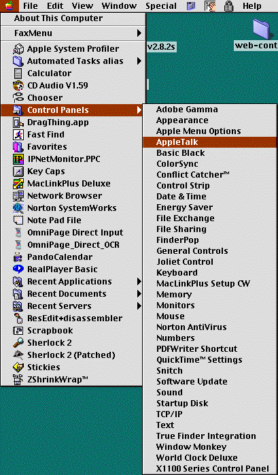Open the Special menu

[161, 5]
